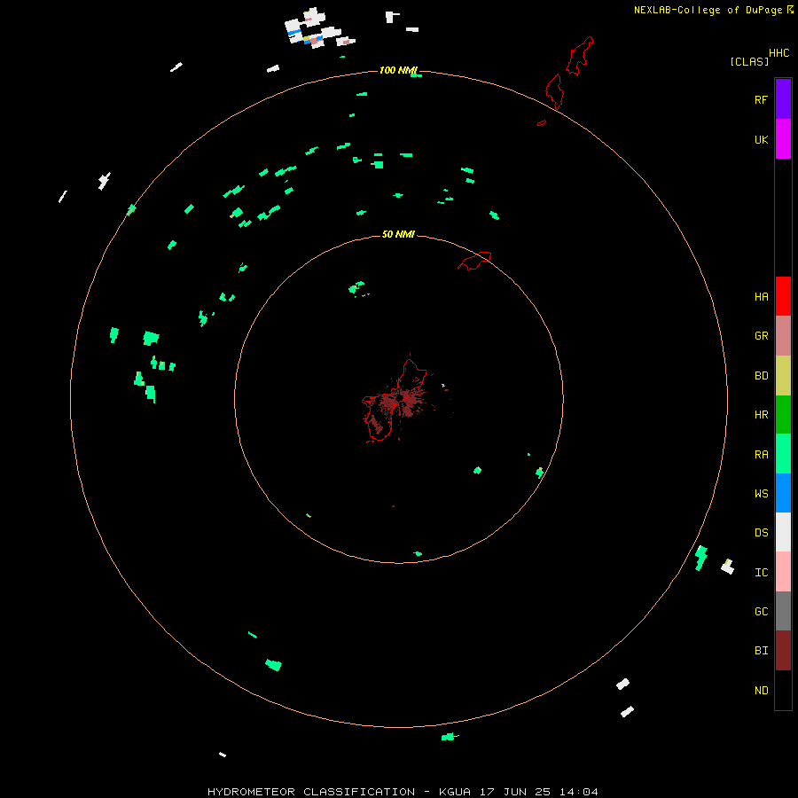Click the UK legend label
798x798 pixels.
[761, 139]
